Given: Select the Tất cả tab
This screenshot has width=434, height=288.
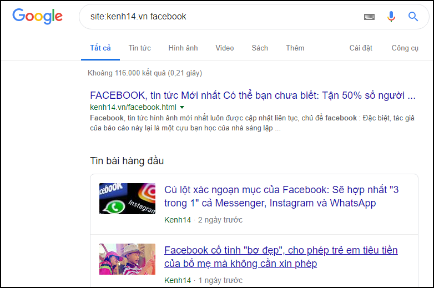Looking at the screenshot, I should (100, 48).
